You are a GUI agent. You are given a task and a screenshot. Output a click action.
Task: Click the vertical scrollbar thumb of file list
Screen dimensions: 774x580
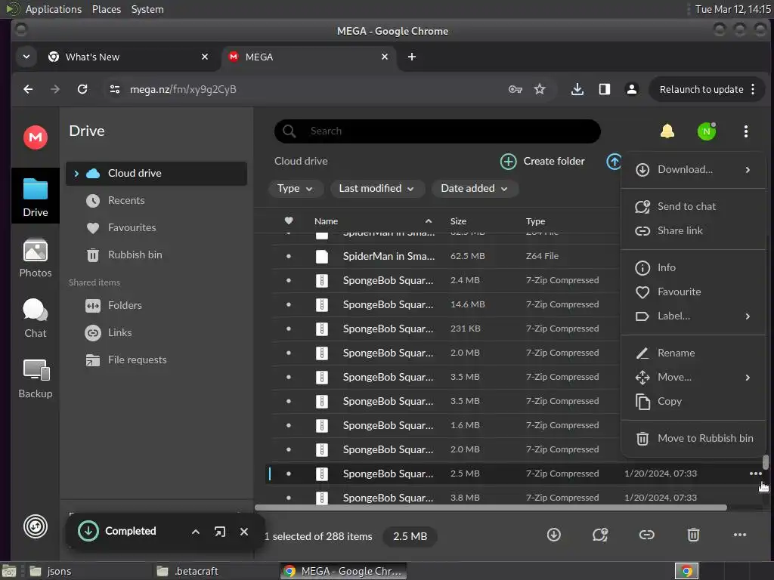766,462
